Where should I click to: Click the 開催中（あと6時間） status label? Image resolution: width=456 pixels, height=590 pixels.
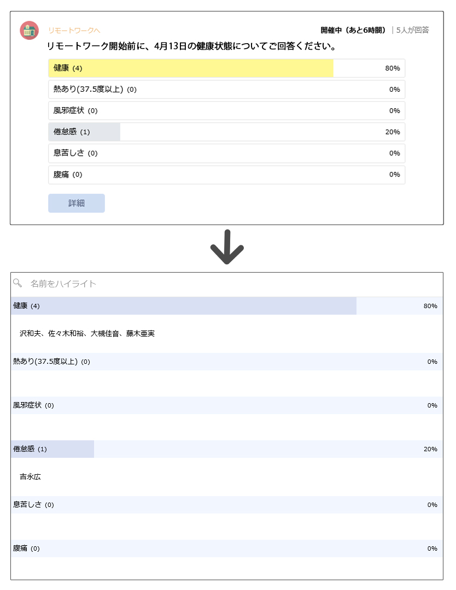click(353, 30)
